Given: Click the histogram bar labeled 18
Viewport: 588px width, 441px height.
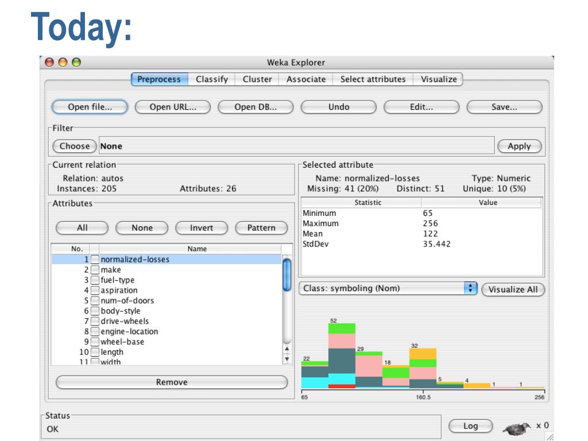Looking at the screenshot, I should tap(396, 377).
